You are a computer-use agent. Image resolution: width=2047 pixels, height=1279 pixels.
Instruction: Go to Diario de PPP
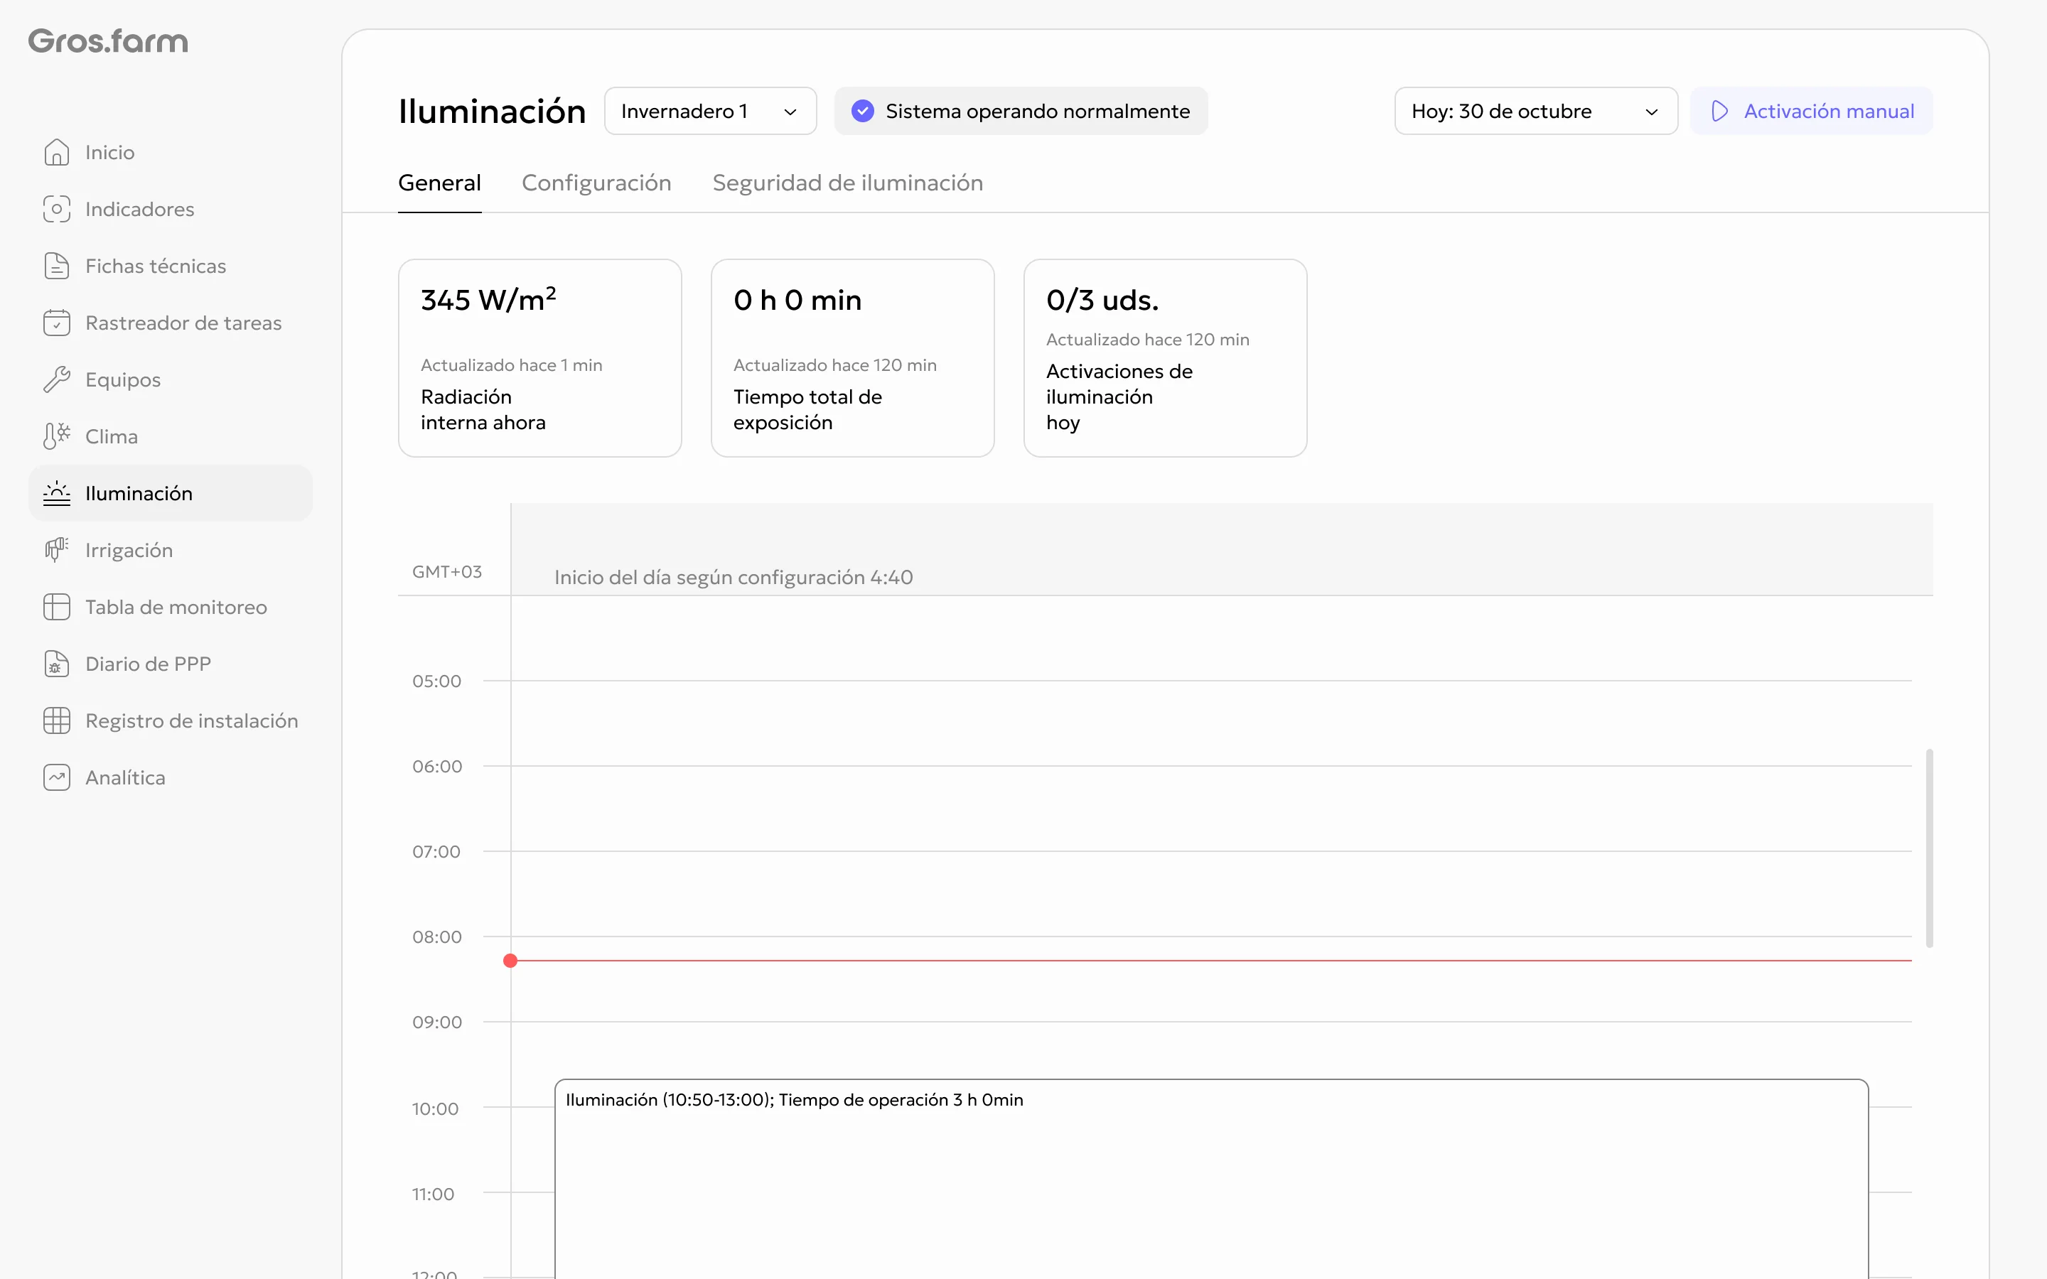click(x=171, y=663)
